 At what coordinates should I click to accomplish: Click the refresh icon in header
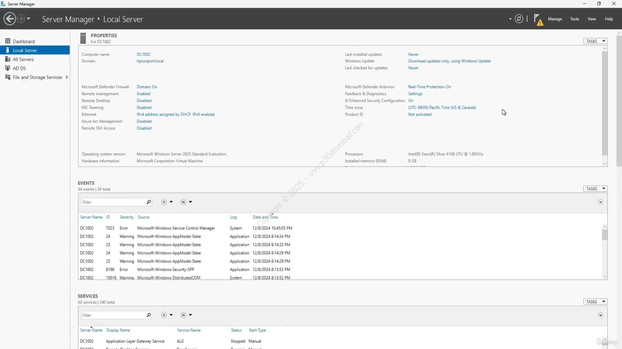519,19
